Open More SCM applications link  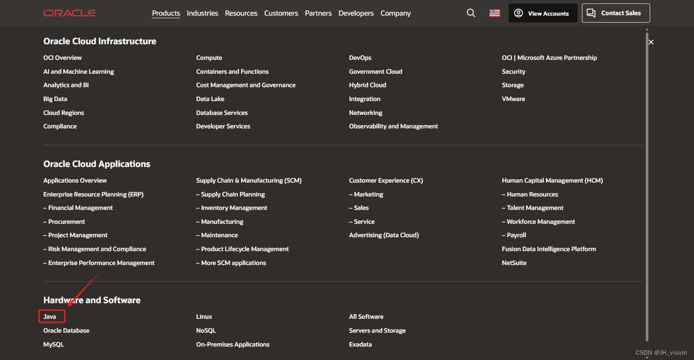click(231, 263)
